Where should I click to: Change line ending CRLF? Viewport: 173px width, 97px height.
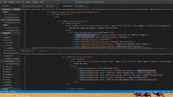(168, 92)
